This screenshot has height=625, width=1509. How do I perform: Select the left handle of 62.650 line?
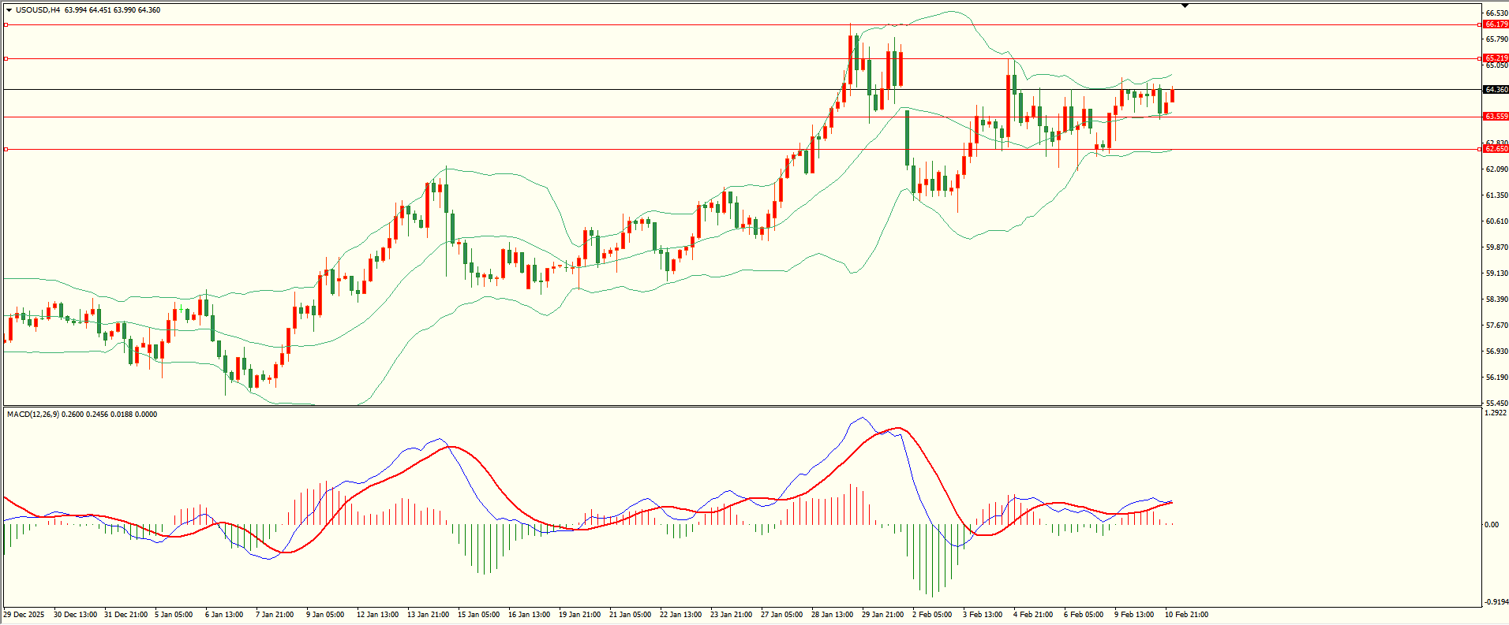coord(6,149)
